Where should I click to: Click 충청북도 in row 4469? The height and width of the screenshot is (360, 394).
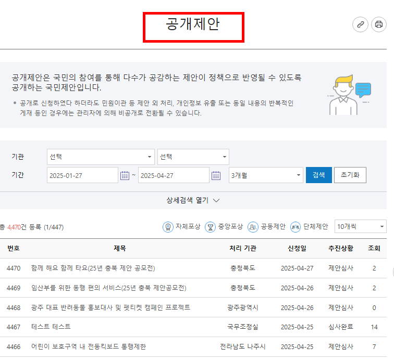point(243,288)
